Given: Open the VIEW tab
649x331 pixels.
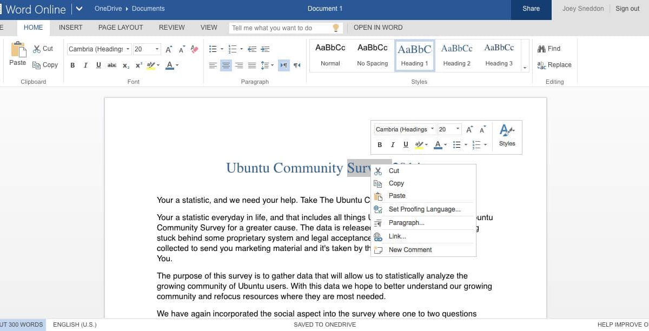Looking at the screenshot, I should tap(209, 28).
